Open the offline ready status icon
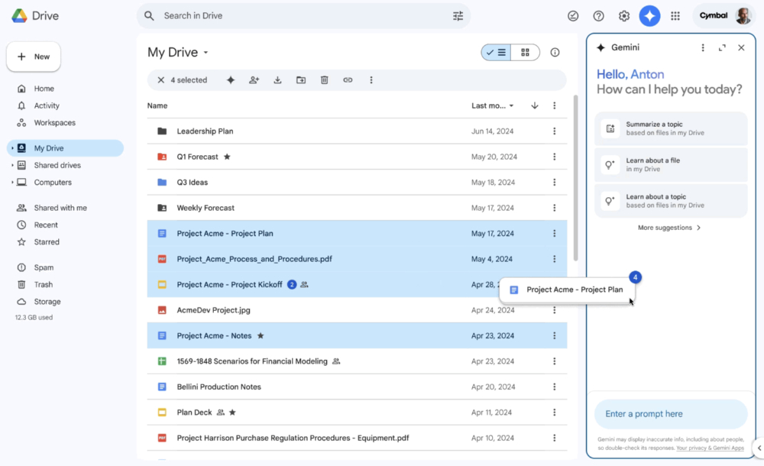764x466 pixels. [x=573, y=16]
